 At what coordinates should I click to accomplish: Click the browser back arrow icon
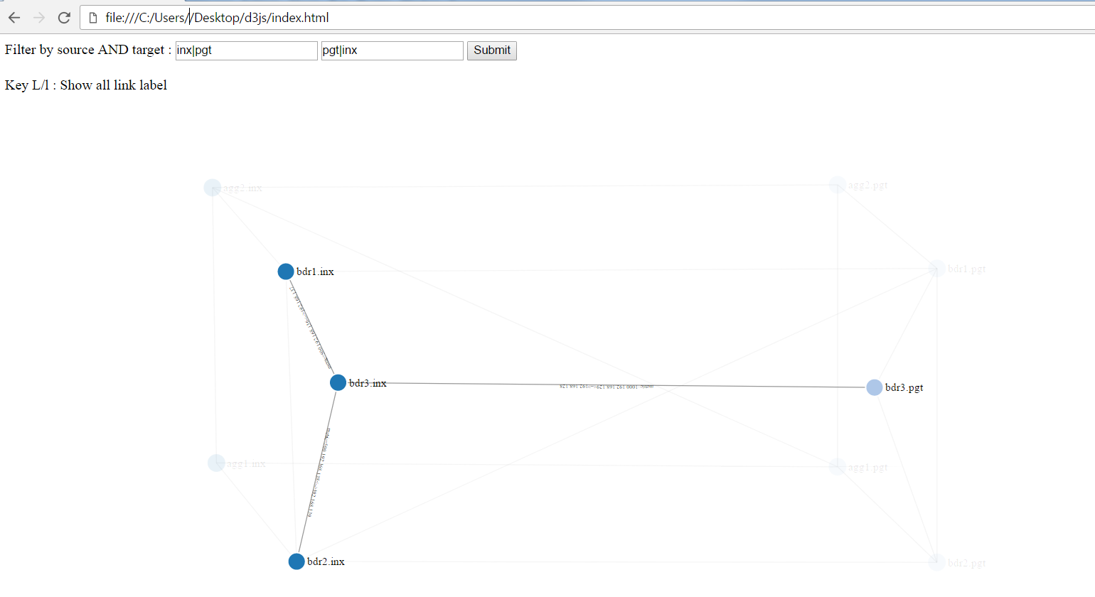14,17
